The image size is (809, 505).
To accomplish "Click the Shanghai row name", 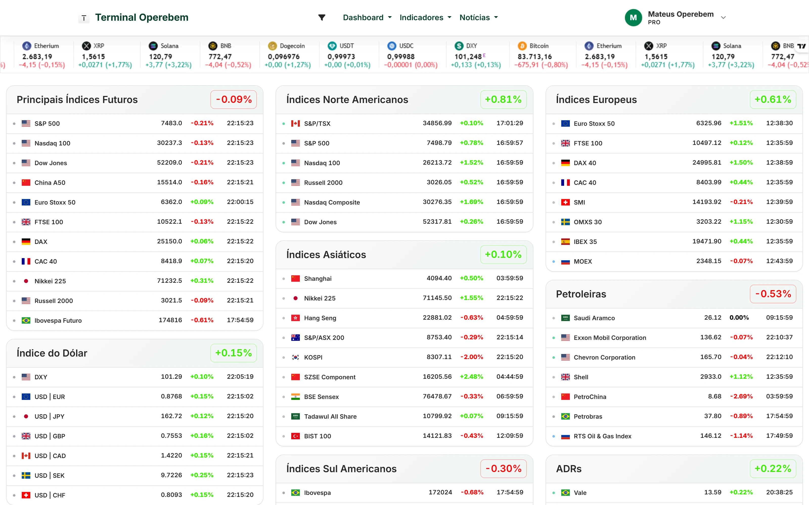I will [x=318, y=278].
